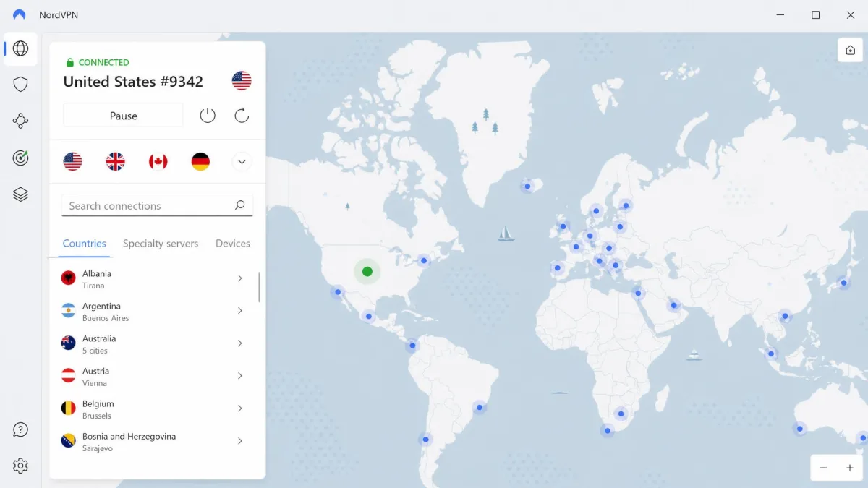
Task: Quick connect to United Kingdom flag
Action: tap(115, 161)
